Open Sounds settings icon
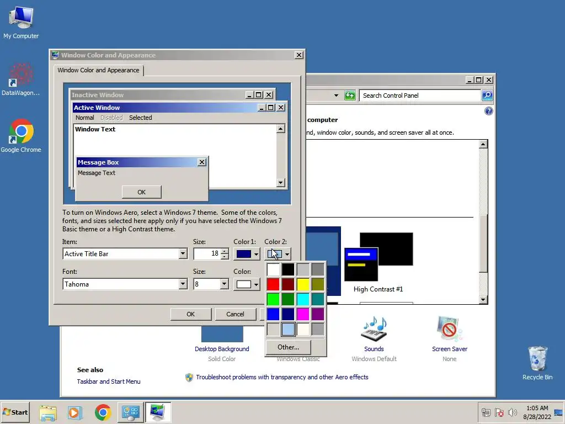Viewport: 565px width, 424px height. pos(374,329)
